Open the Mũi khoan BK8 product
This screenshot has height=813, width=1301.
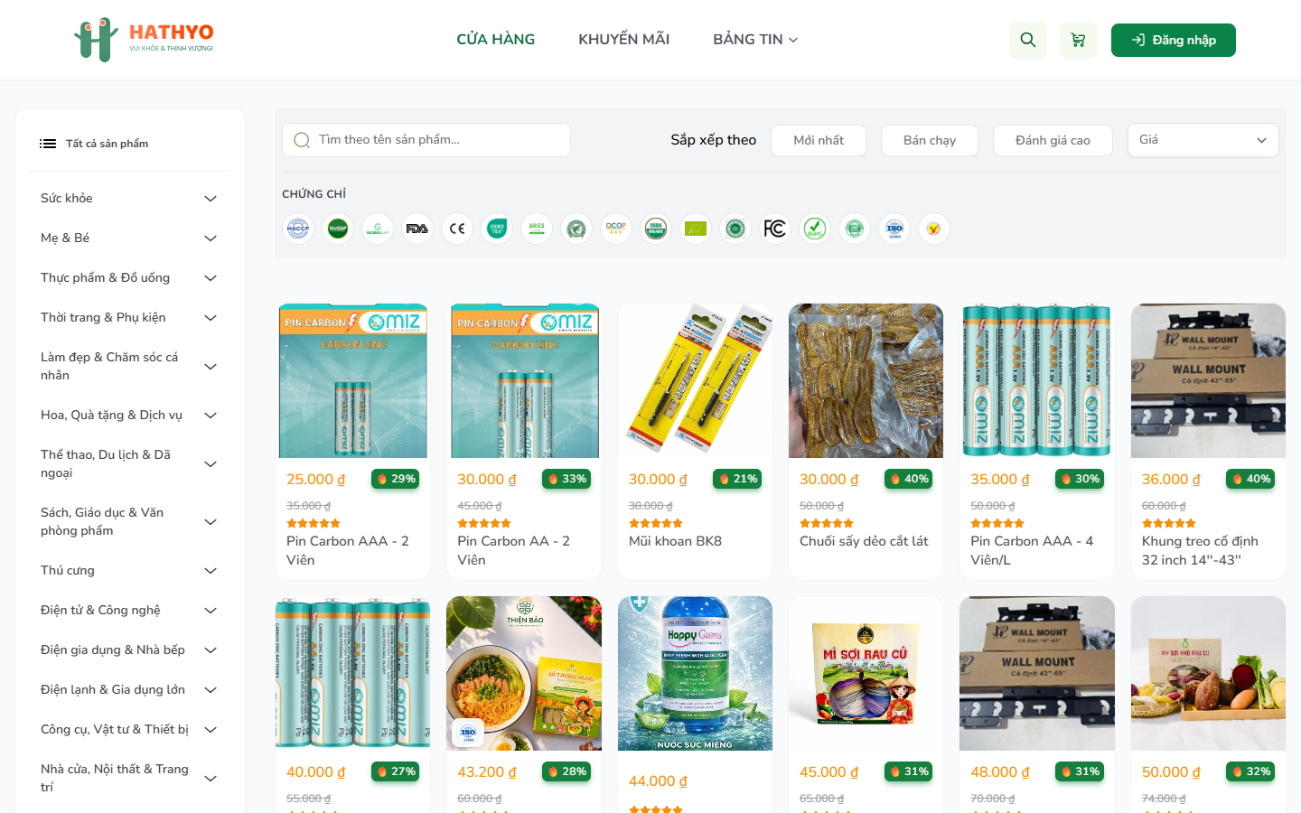point(695,442)
